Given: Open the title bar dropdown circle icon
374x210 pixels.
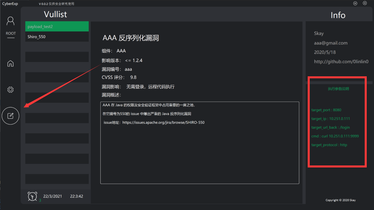Looking at the screenshot, I should (x=355, y=3).
